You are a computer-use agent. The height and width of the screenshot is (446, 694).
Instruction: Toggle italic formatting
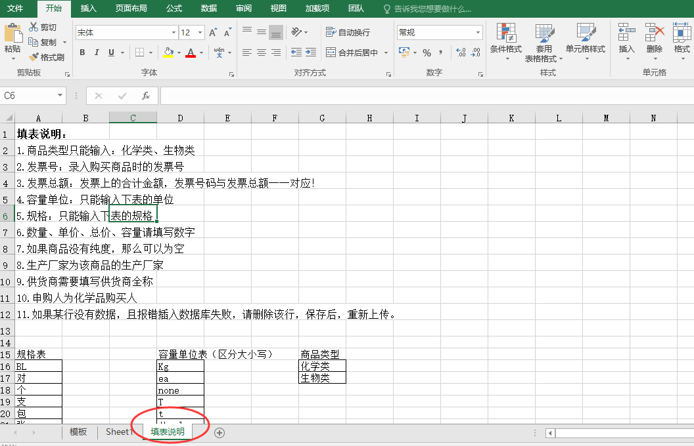point(97,52)
